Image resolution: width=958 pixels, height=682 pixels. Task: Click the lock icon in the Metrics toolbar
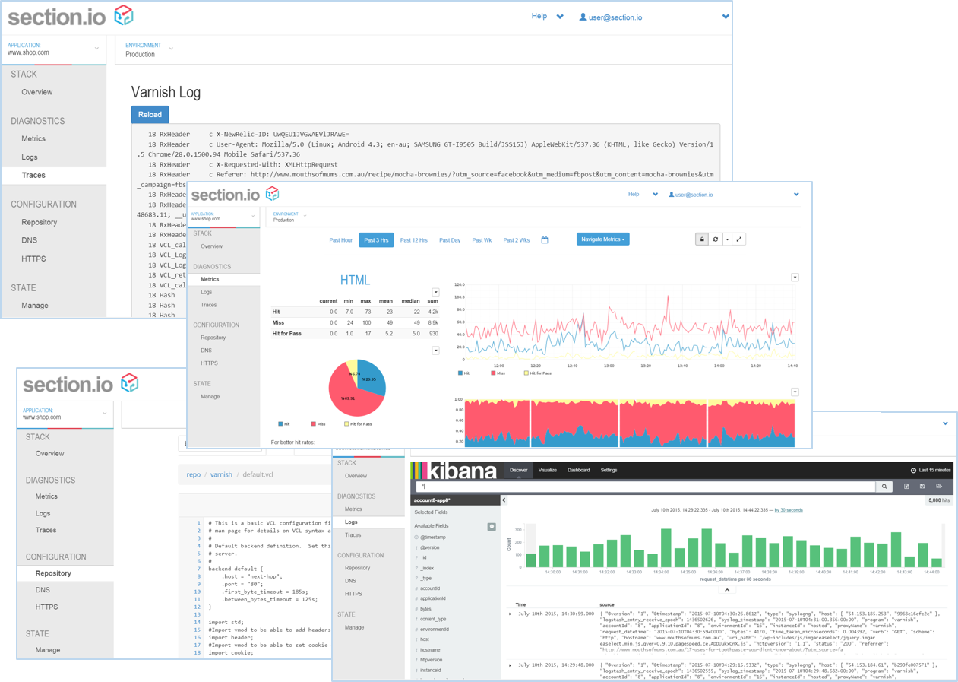click(702, 239)
